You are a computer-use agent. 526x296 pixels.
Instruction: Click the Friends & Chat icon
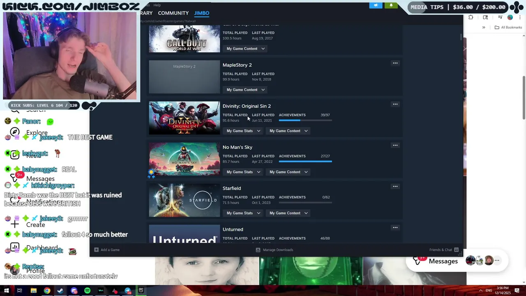(456, 250)
